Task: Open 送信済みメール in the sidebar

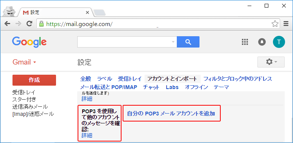Action: pyautogui.click(x=30, y=107)
